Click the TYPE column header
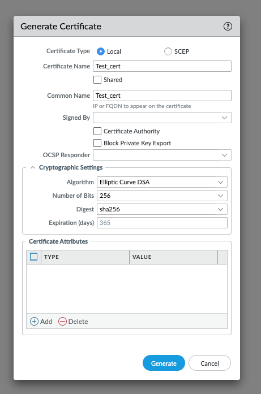The width and height of the screenshot is (261, 394). (x=85, y=257)
